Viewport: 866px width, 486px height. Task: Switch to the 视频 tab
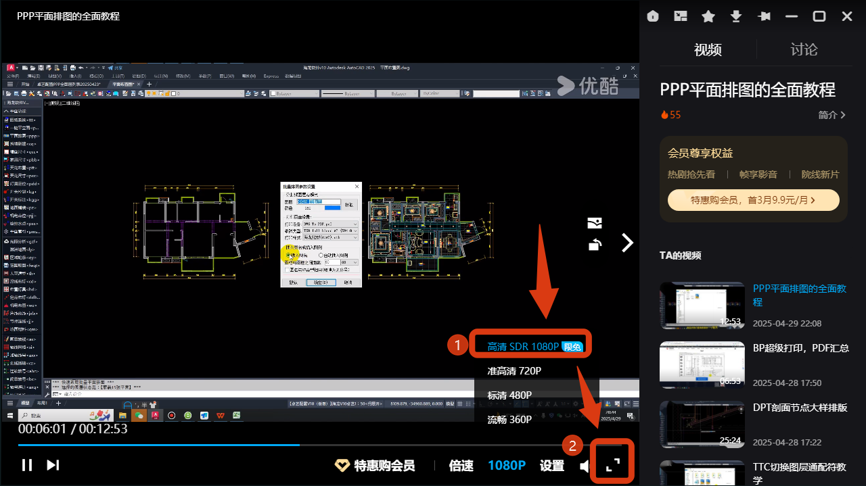pos(708,49)
